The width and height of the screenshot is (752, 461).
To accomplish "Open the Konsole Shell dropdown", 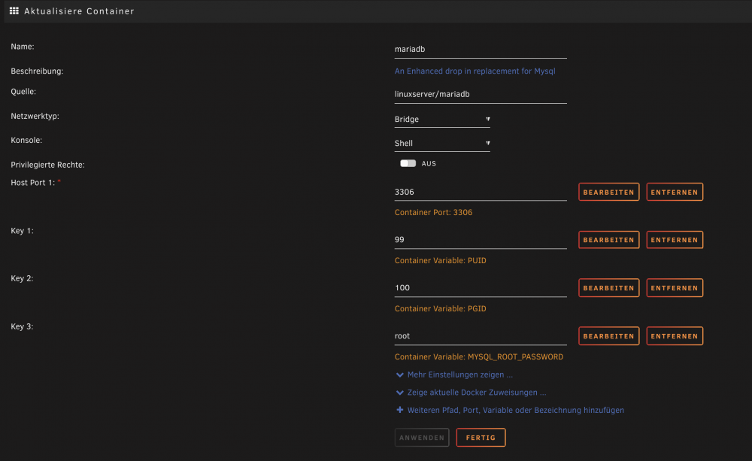I will click(x=442, y=143).
